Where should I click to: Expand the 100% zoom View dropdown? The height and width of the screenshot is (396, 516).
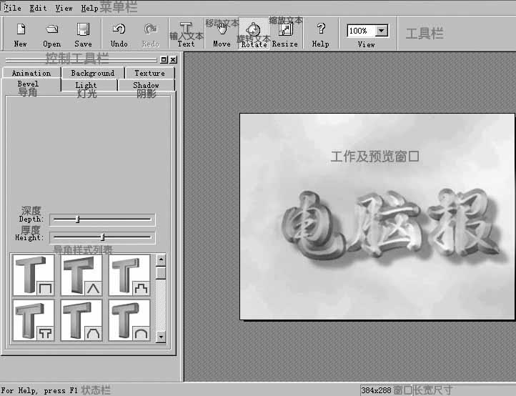(382, 31)
